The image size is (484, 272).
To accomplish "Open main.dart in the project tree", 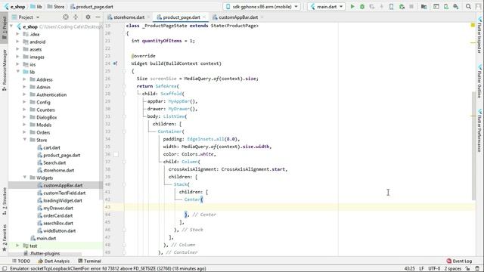I will point(46,239).
